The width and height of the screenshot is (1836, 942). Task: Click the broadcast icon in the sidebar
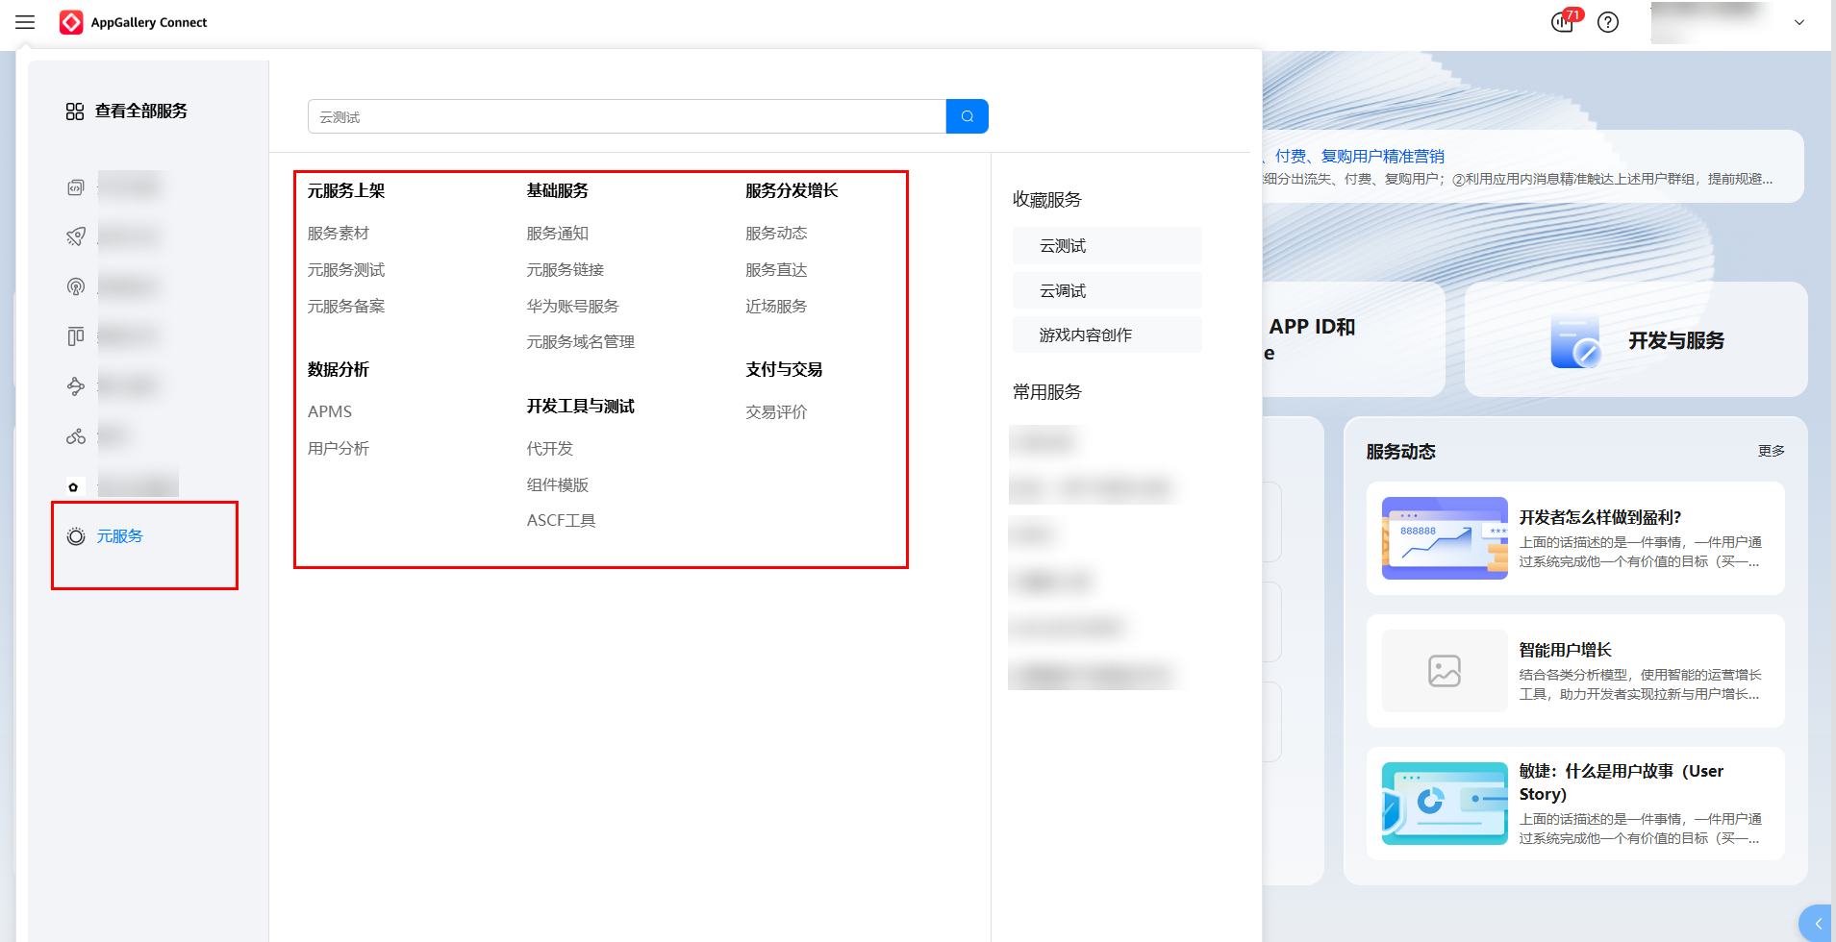click(75, 285)
